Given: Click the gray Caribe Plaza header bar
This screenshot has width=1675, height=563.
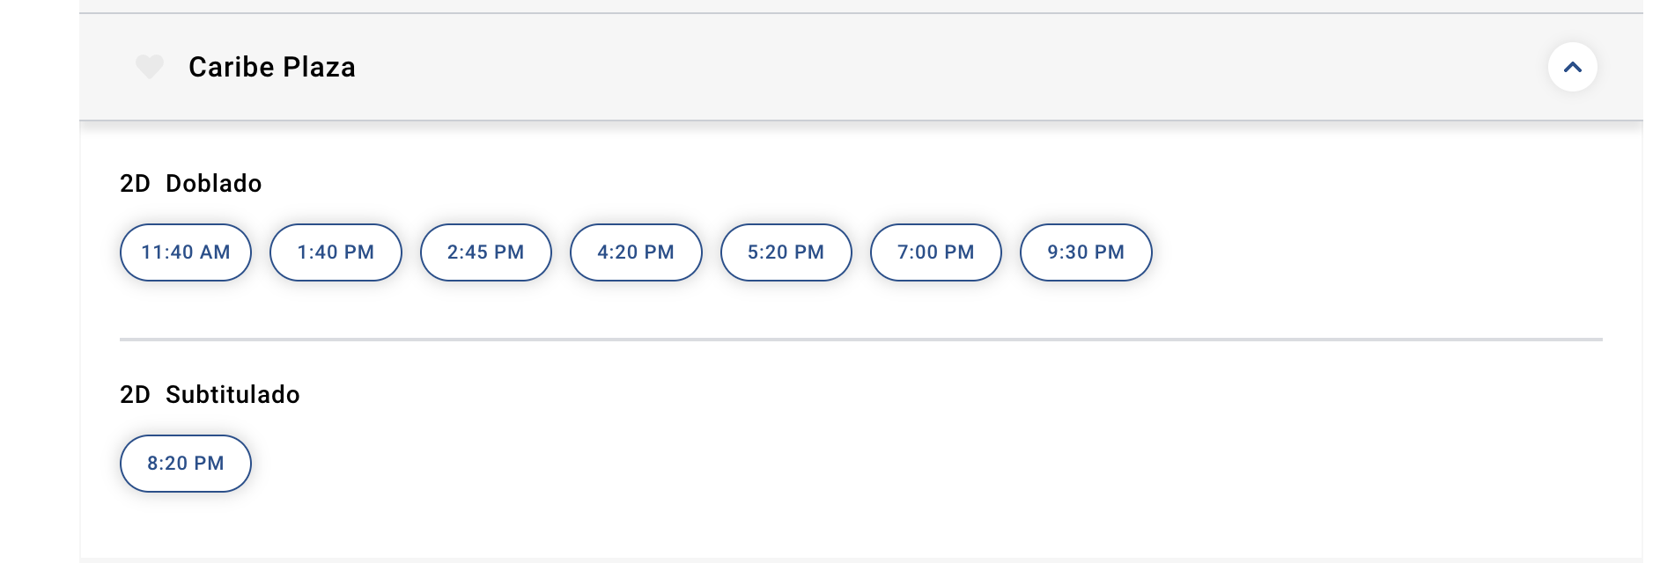Looking at the screenshot, I should (861, 67).
